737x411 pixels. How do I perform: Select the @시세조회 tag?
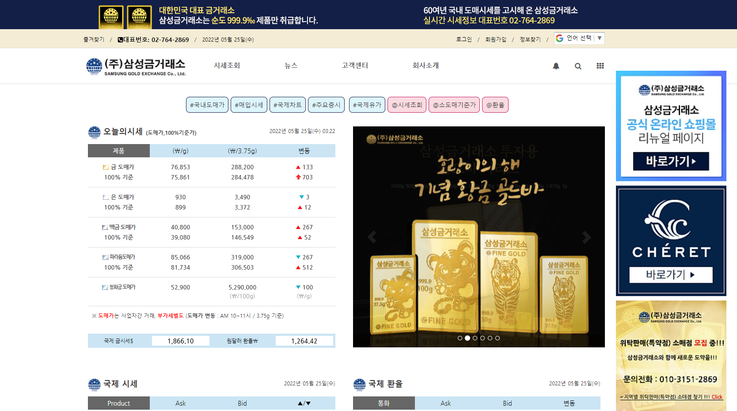pos(407,105)
